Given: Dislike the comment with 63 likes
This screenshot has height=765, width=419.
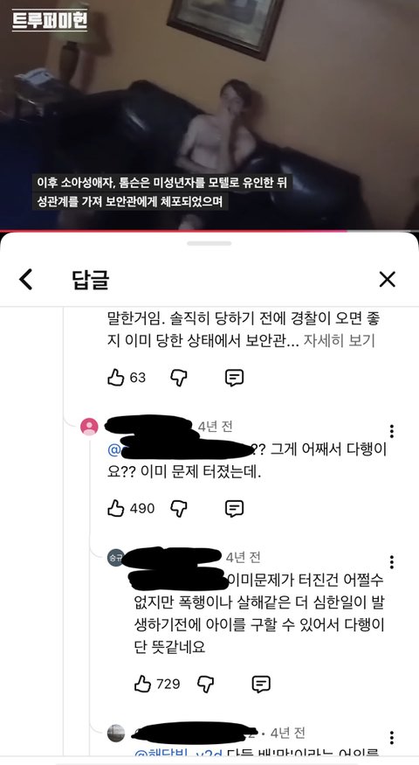Looking at the screenshot, I should (x=179, y=378).
